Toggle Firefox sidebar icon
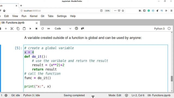The height and width of the screenshot is (98, 174). click(144, 11)
